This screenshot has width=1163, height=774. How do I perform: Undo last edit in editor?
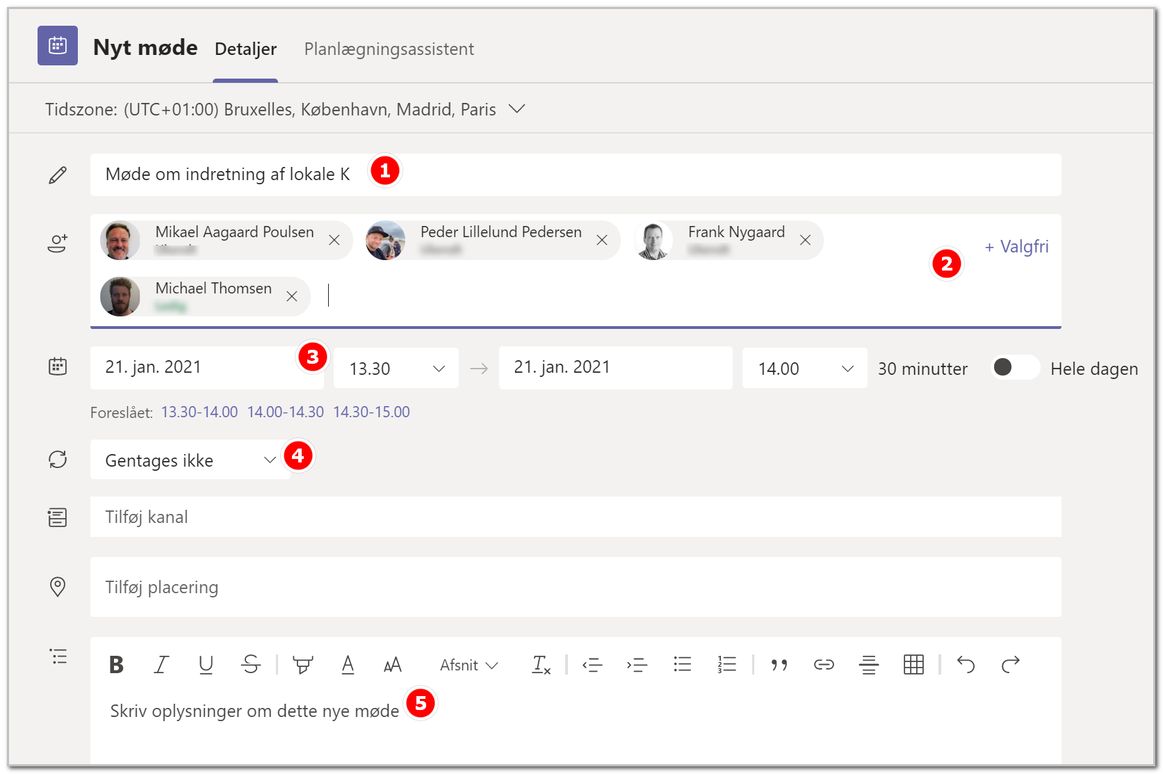pos(966,665)
